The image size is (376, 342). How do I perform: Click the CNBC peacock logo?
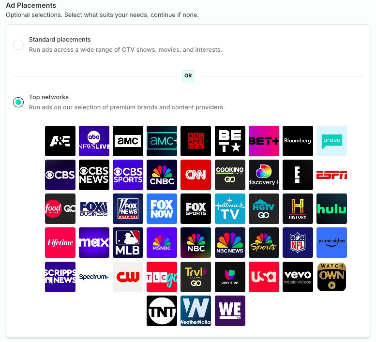pos(162,175)
